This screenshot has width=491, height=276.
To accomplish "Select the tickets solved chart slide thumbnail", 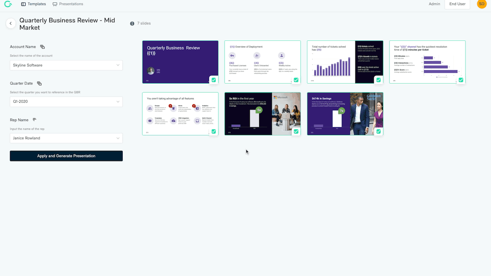I will (345, 62).
